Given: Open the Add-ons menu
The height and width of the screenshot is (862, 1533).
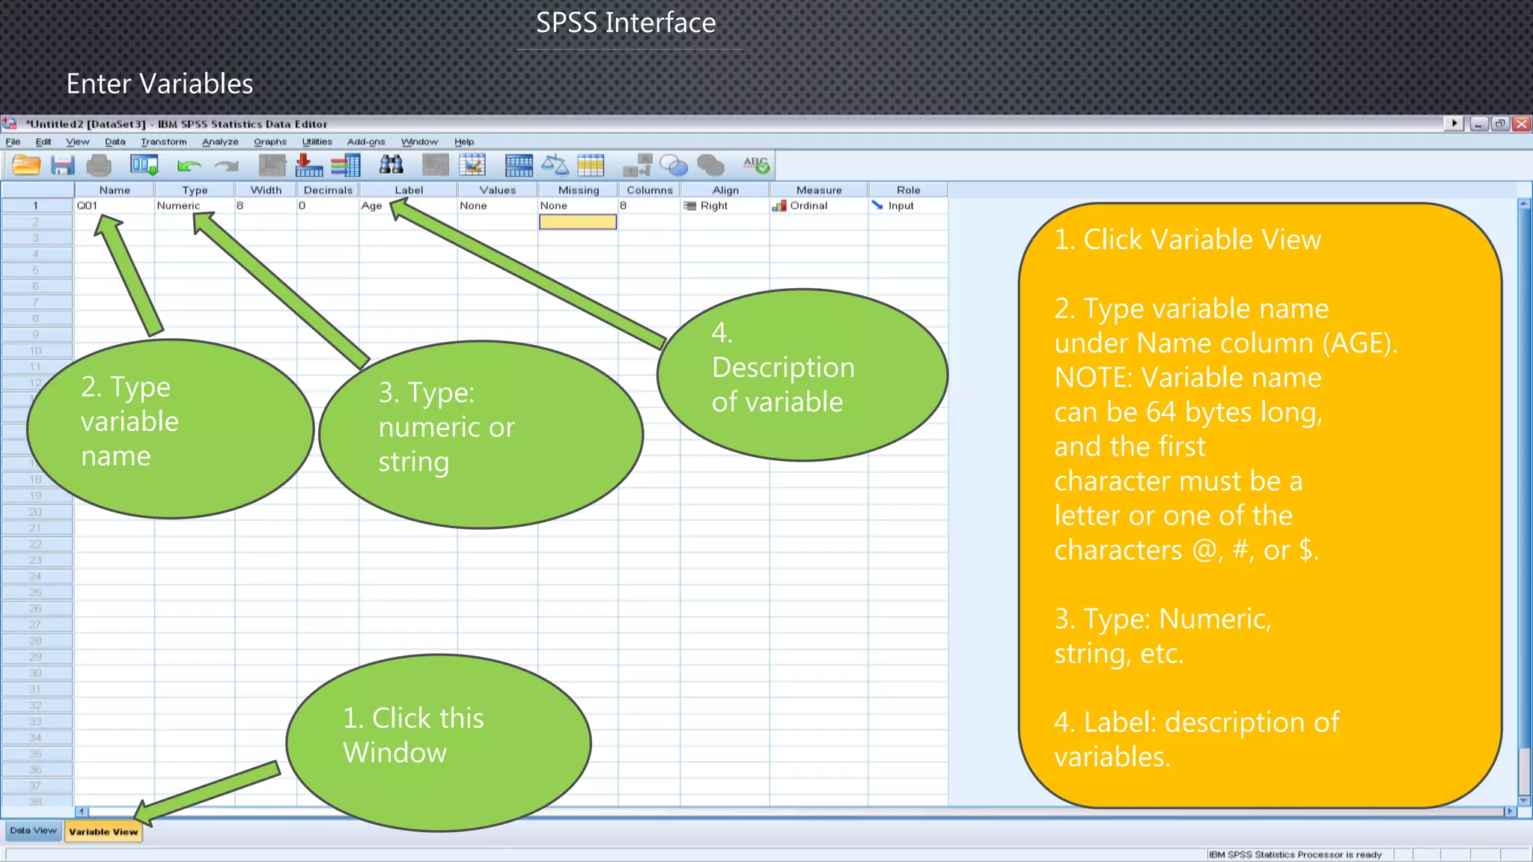Looking at the screenshot, I should tap(366, 141).
